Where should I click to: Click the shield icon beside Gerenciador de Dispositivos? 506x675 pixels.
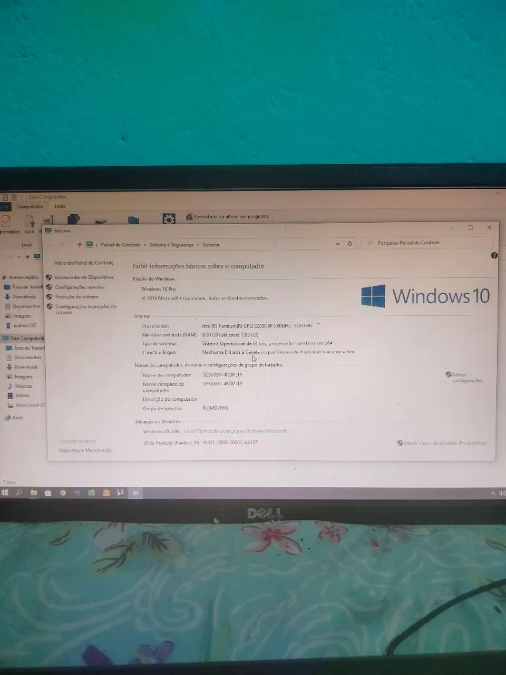tap(49, 277)
